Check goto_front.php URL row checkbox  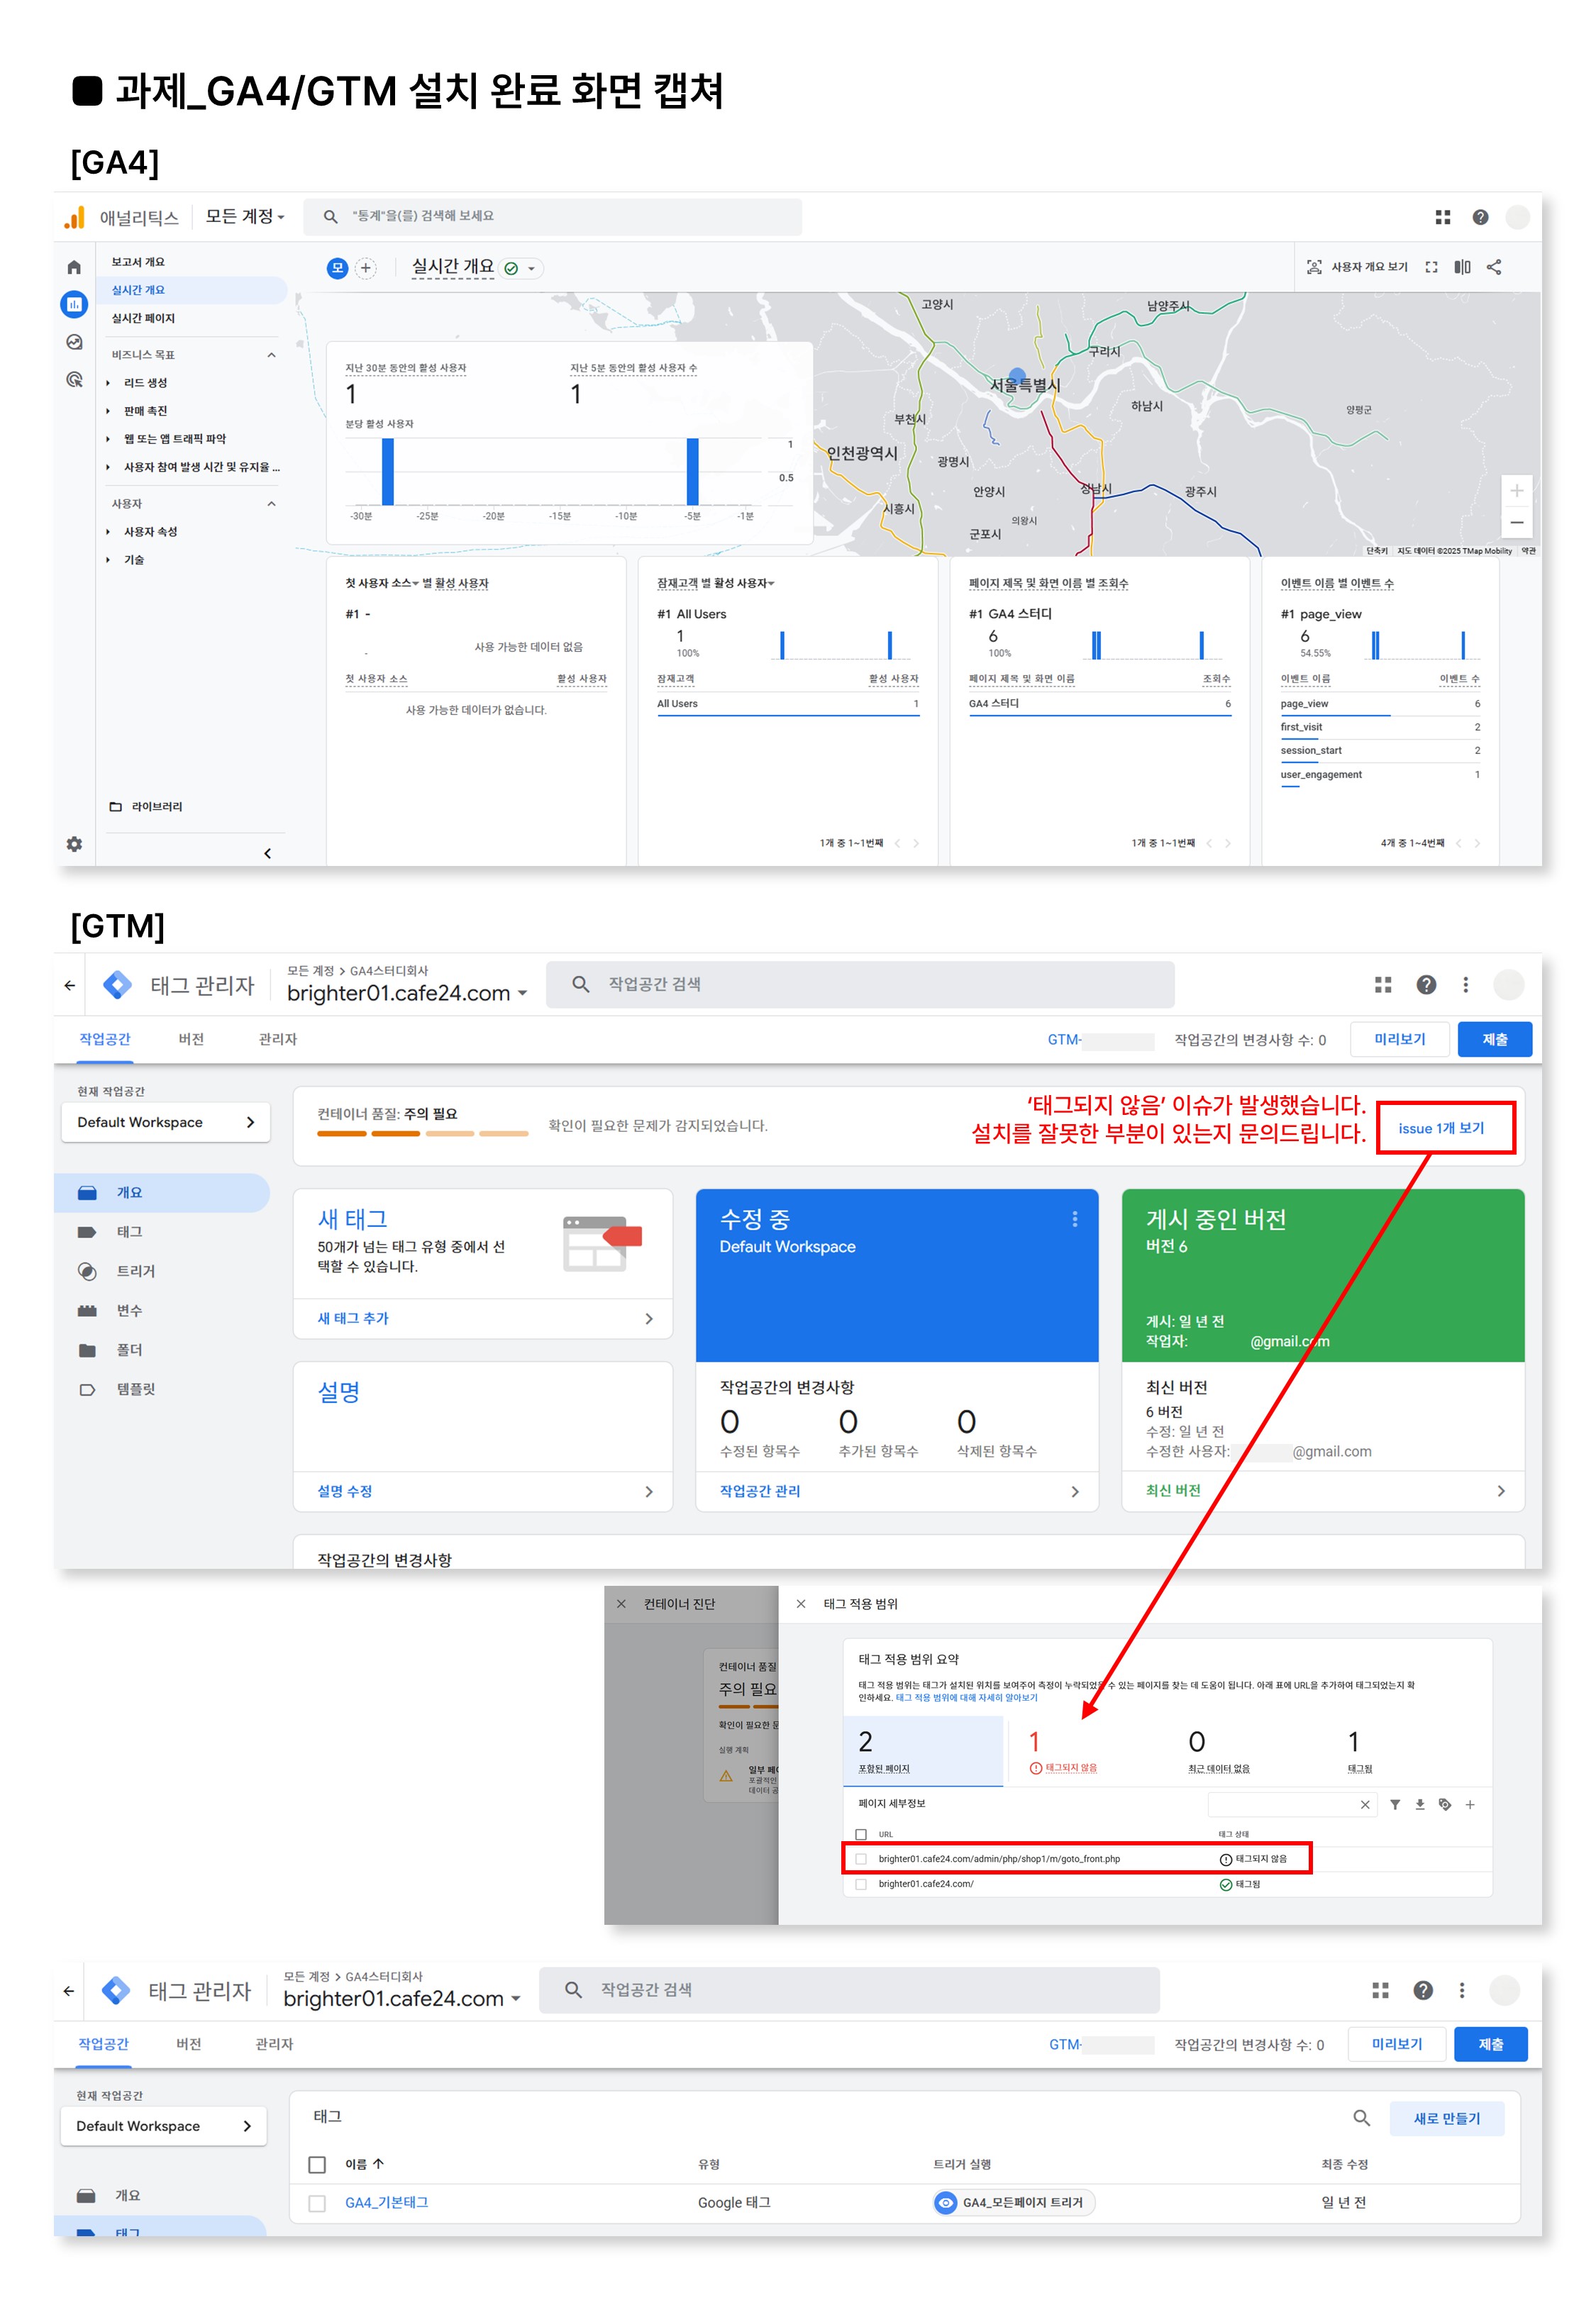[861, 1859]
